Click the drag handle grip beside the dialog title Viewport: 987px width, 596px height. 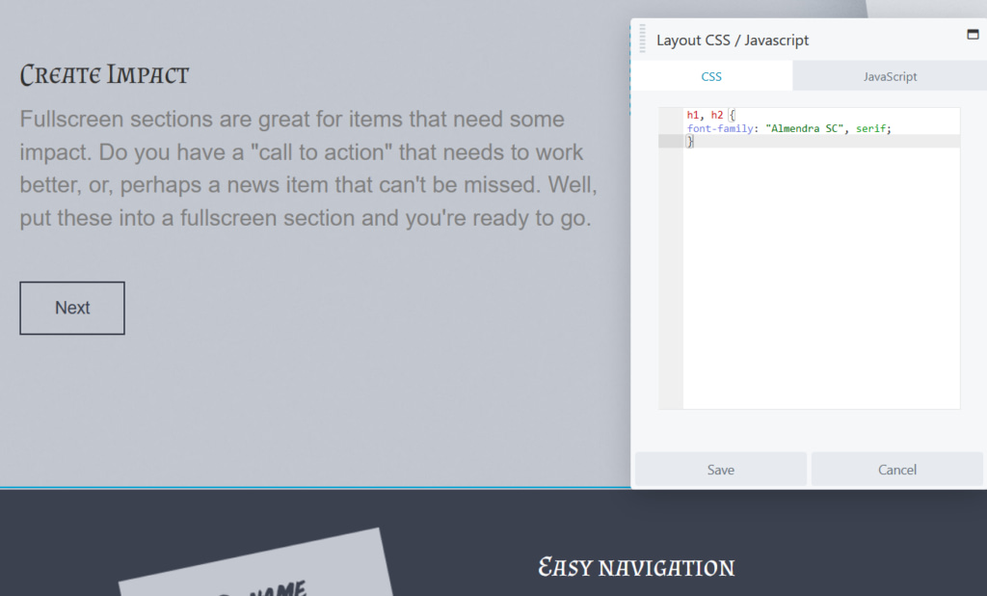641,39
